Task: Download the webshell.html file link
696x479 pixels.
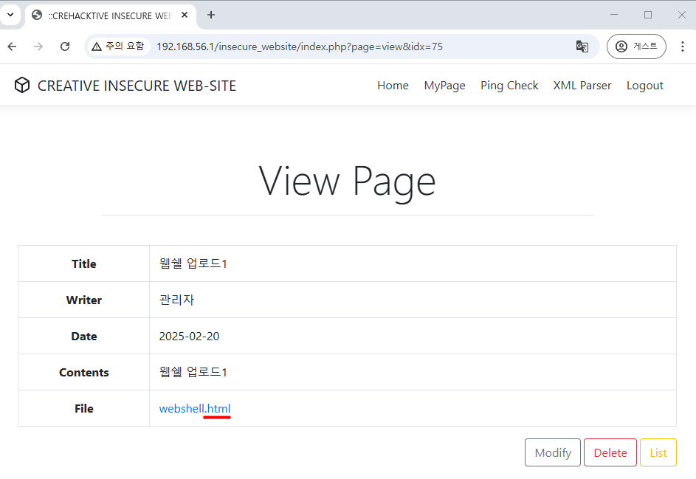Action: [x=195, y=408]
